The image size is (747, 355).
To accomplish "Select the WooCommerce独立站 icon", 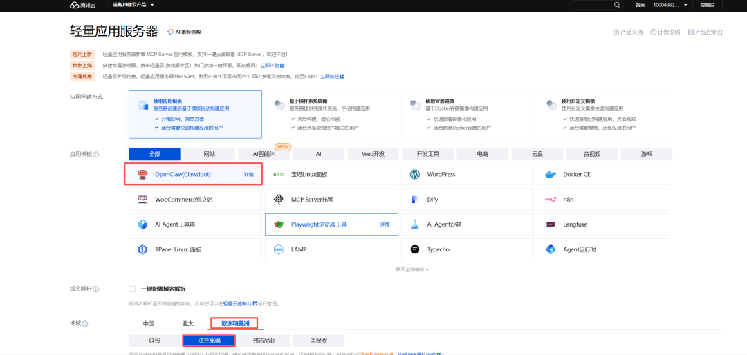I will 142,200.
